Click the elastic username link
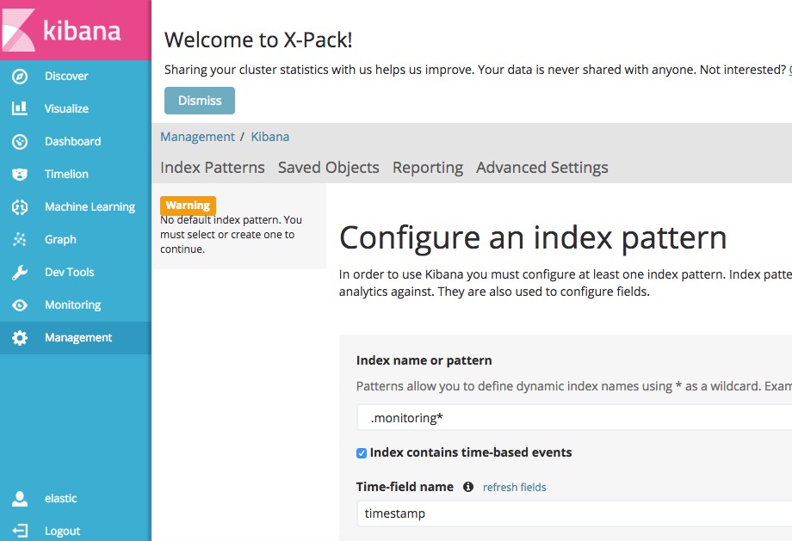 pyautogui.click(x=60, y=499)
